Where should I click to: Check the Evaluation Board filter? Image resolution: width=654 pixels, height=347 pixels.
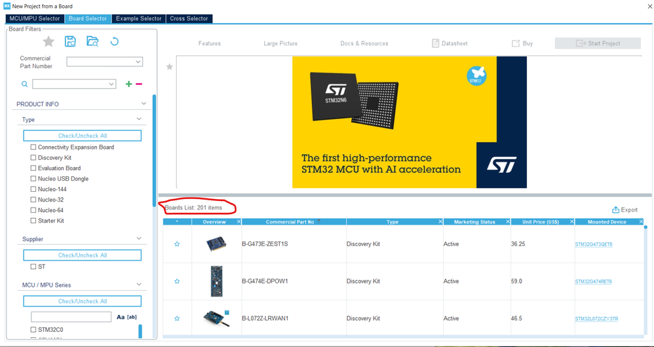[x=33, y=168]
